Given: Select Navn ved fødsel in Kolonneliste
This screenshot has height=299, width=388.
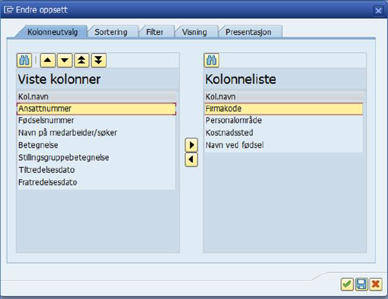Looking at the screenshot, I should [x=284, y=145].
